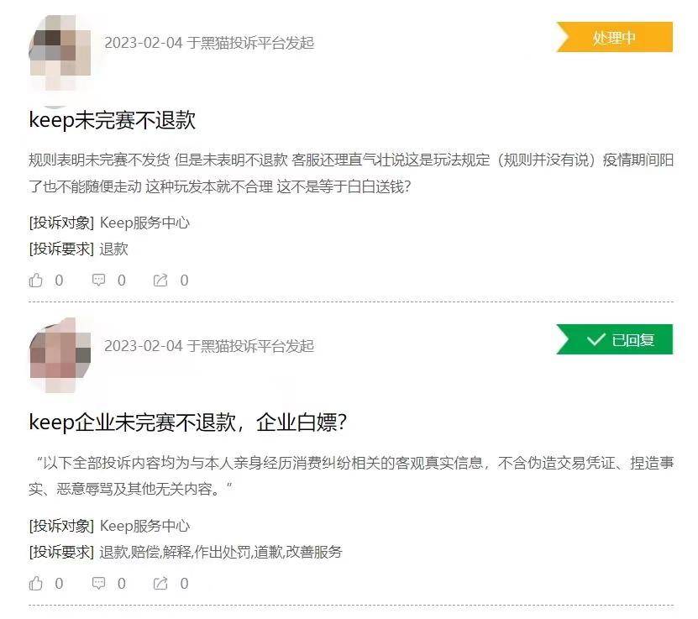The width and height of the screenshot is (698, 619).
Task: Select Keep服务中心 target in second complaint
Action: pos(144,526)
